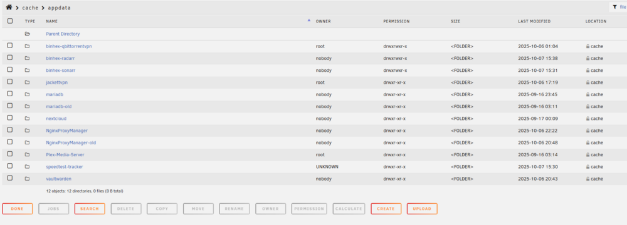Click lock icon in nextcloud location cell
Screen dimensions: 627x225
pos(587,119)
